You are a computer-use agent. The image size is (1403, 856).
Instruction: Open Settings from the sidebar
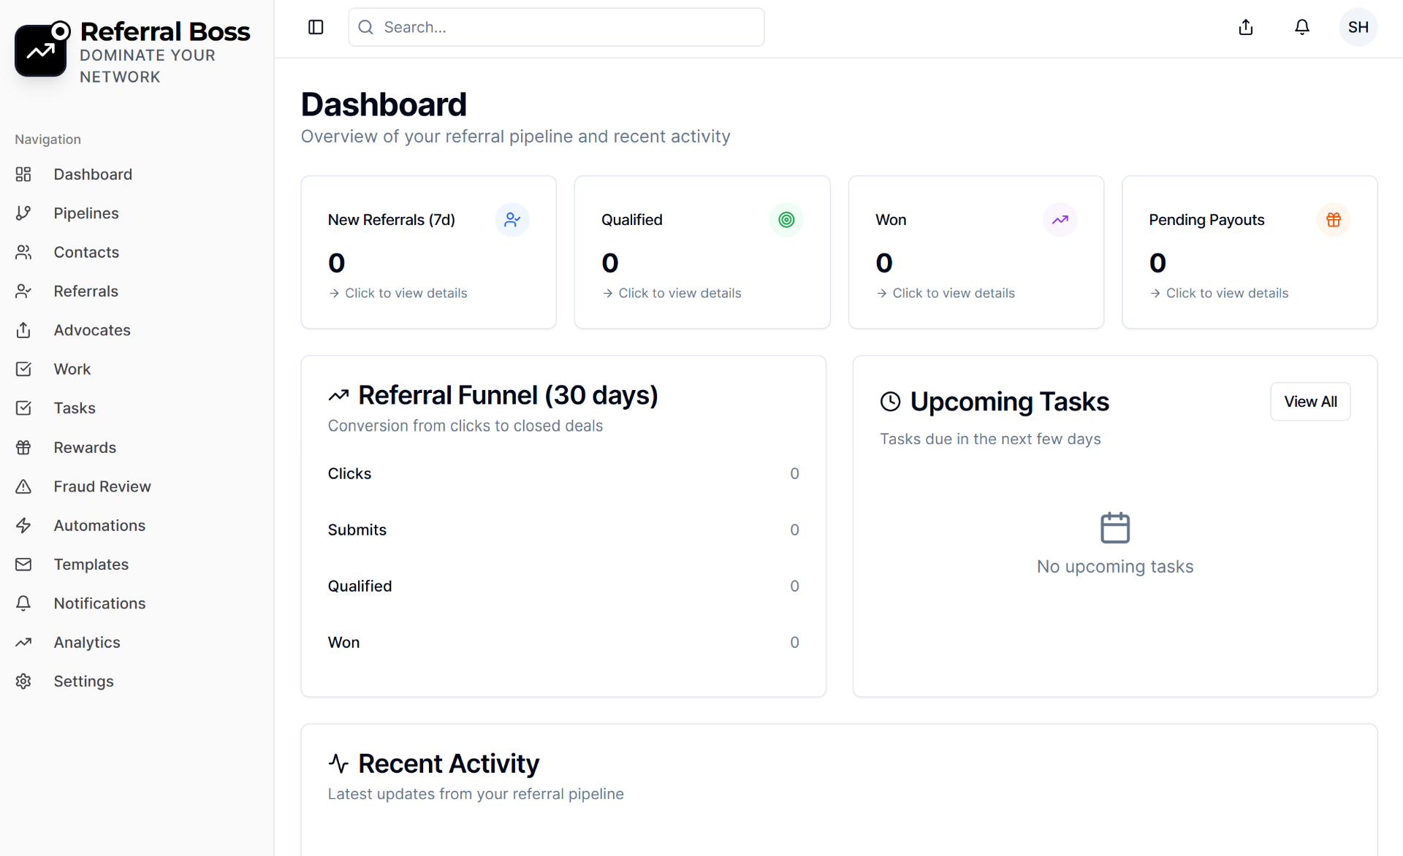[83, 681]
